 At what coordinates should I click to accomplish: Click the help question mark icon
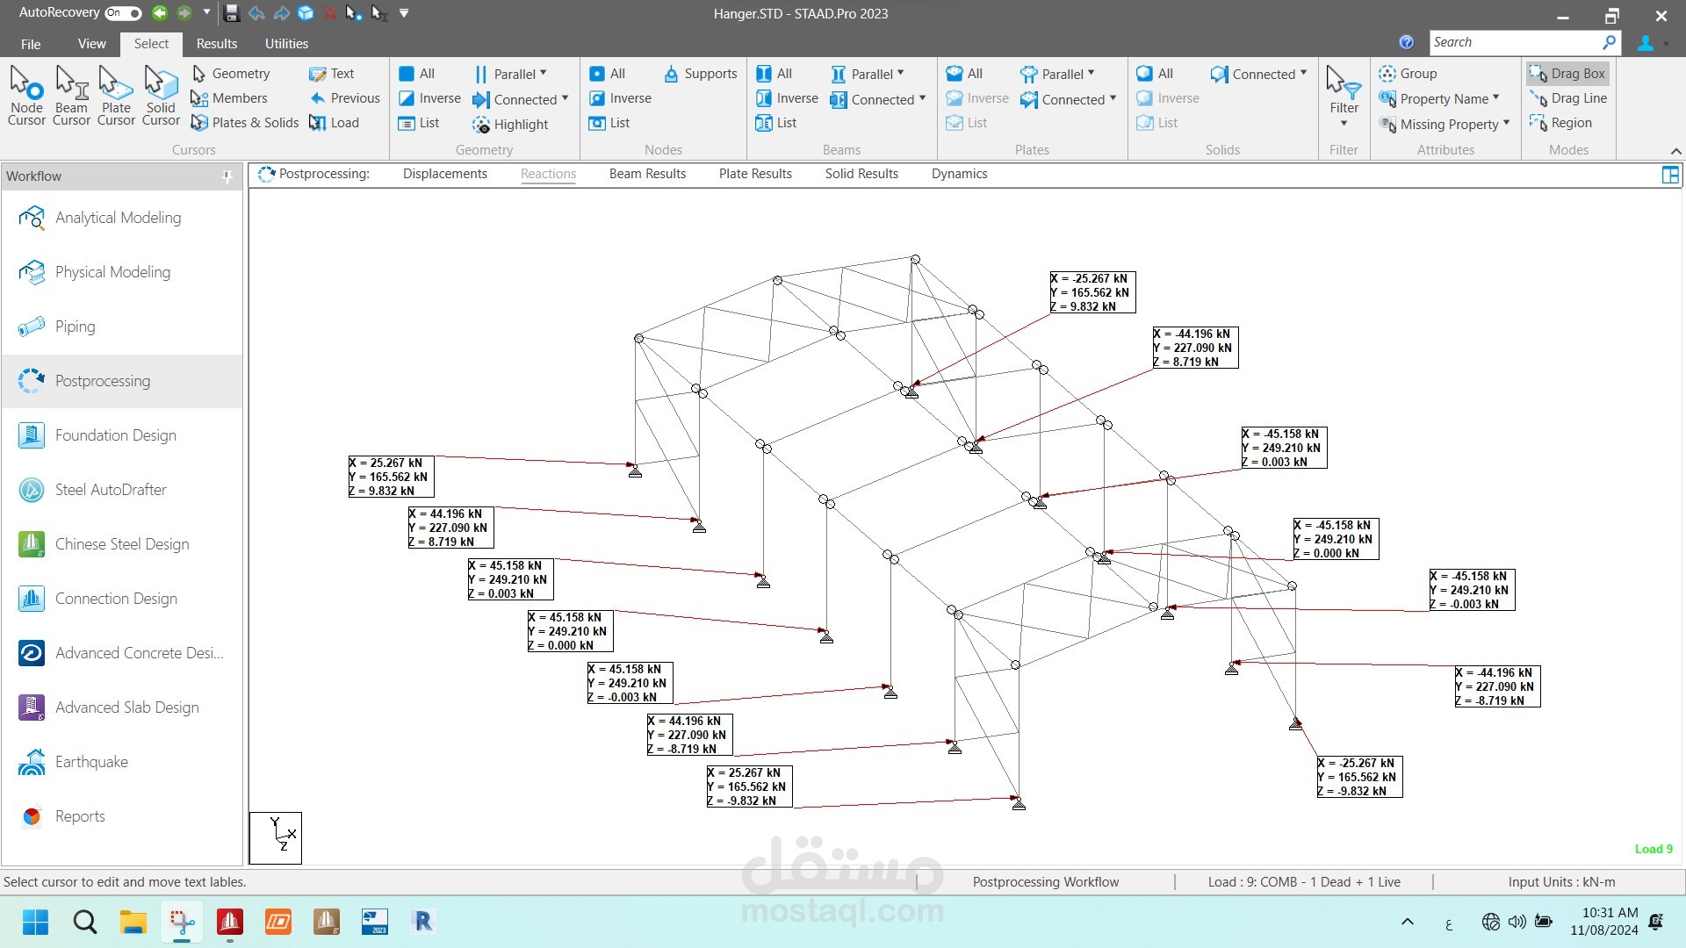pyautogui.click(x=1406, y=42)
